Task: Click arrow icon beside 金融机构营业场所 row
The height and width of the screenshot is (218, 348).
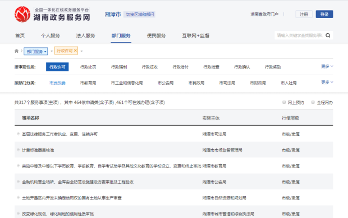Action: pyautogui.click(x=19, y=182)
